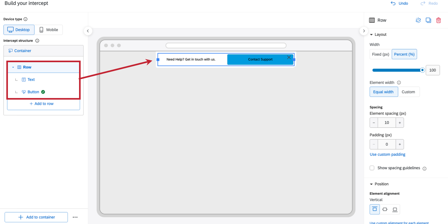The width and height of the screenshot is (448, 224).
Task: Increase padding with plus button
Action: [400, 144]
